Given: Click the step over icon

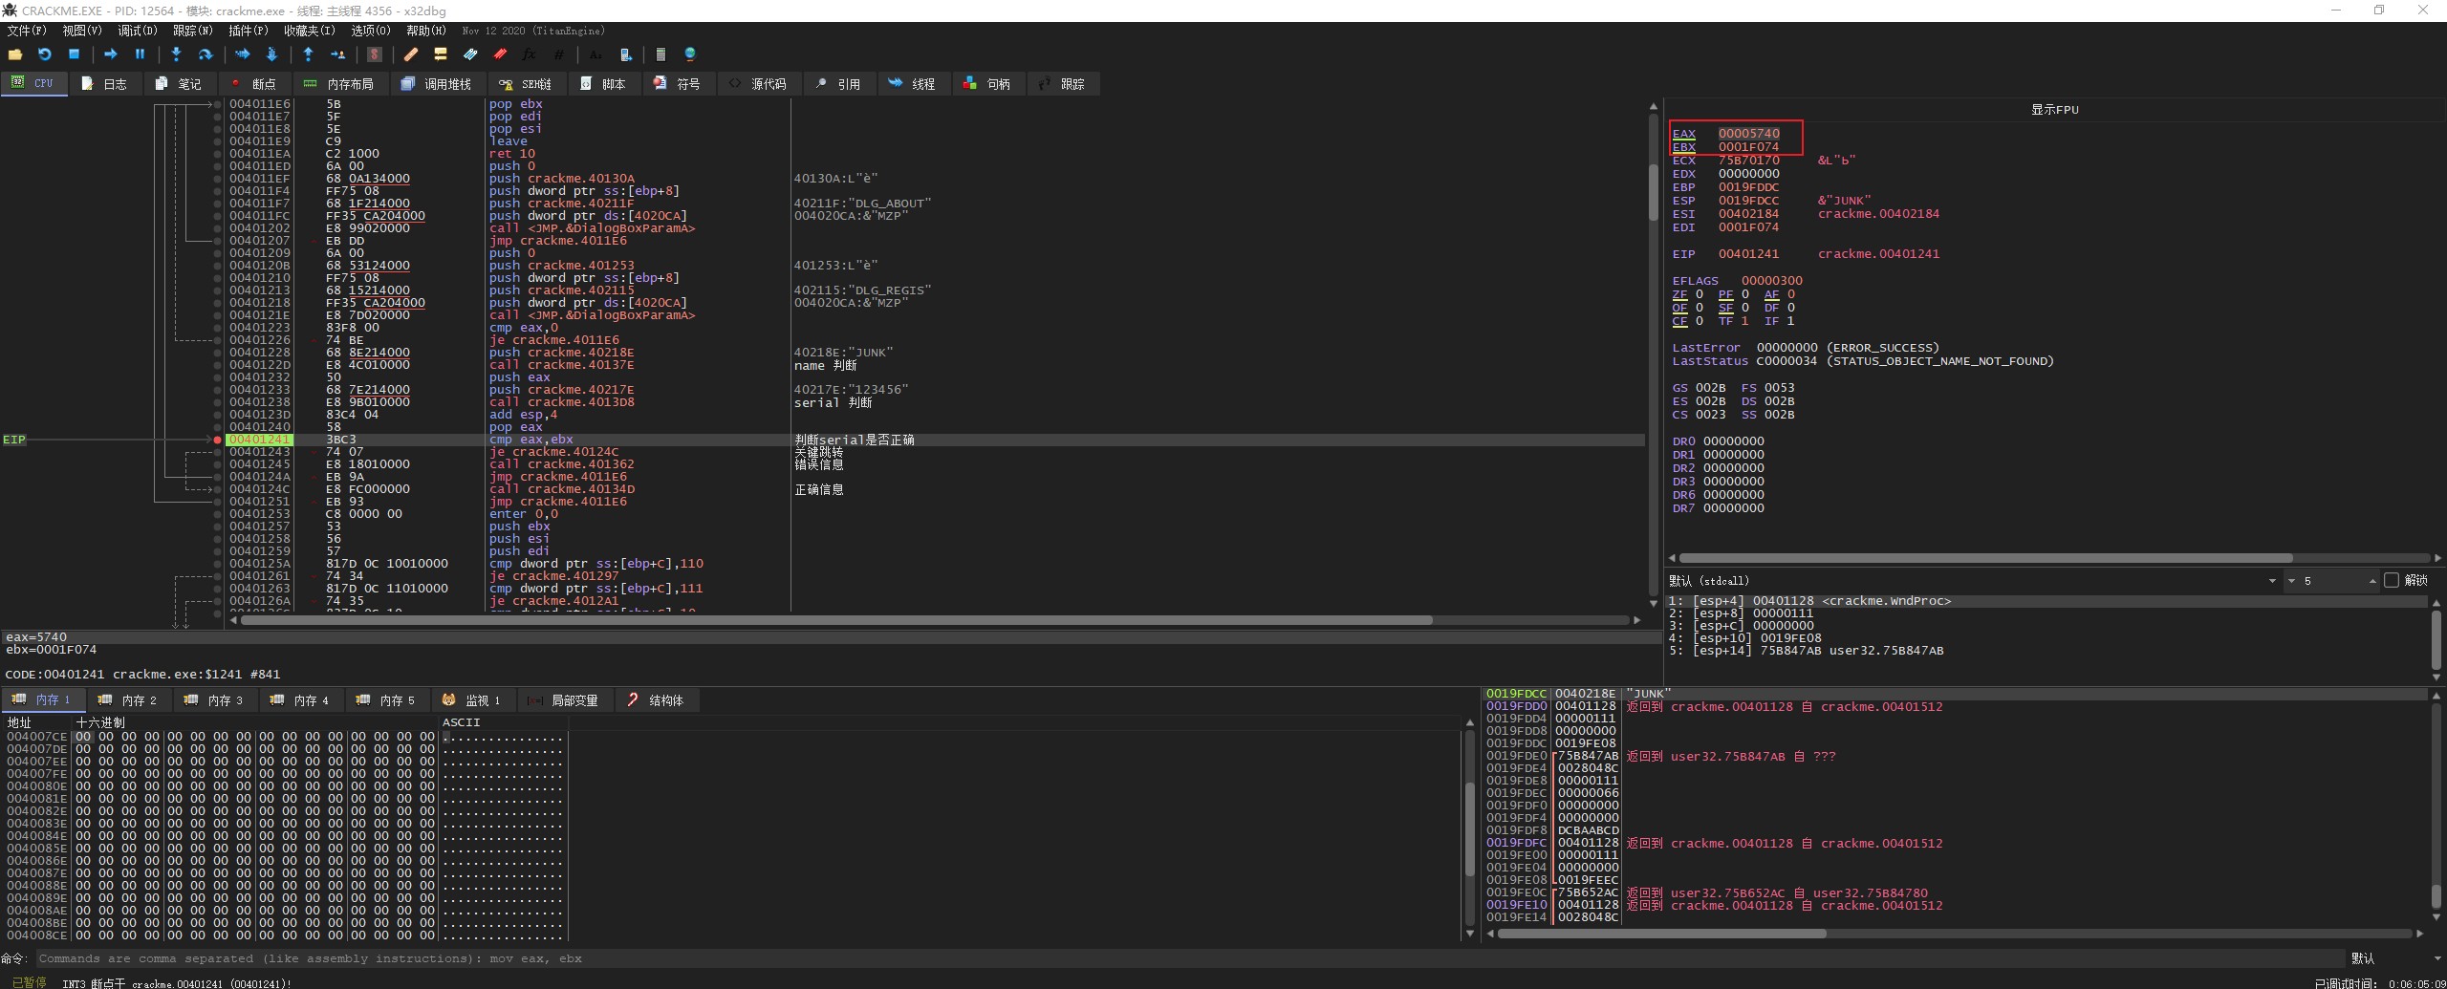Looking at the screenshot, I should click(205, 54).
